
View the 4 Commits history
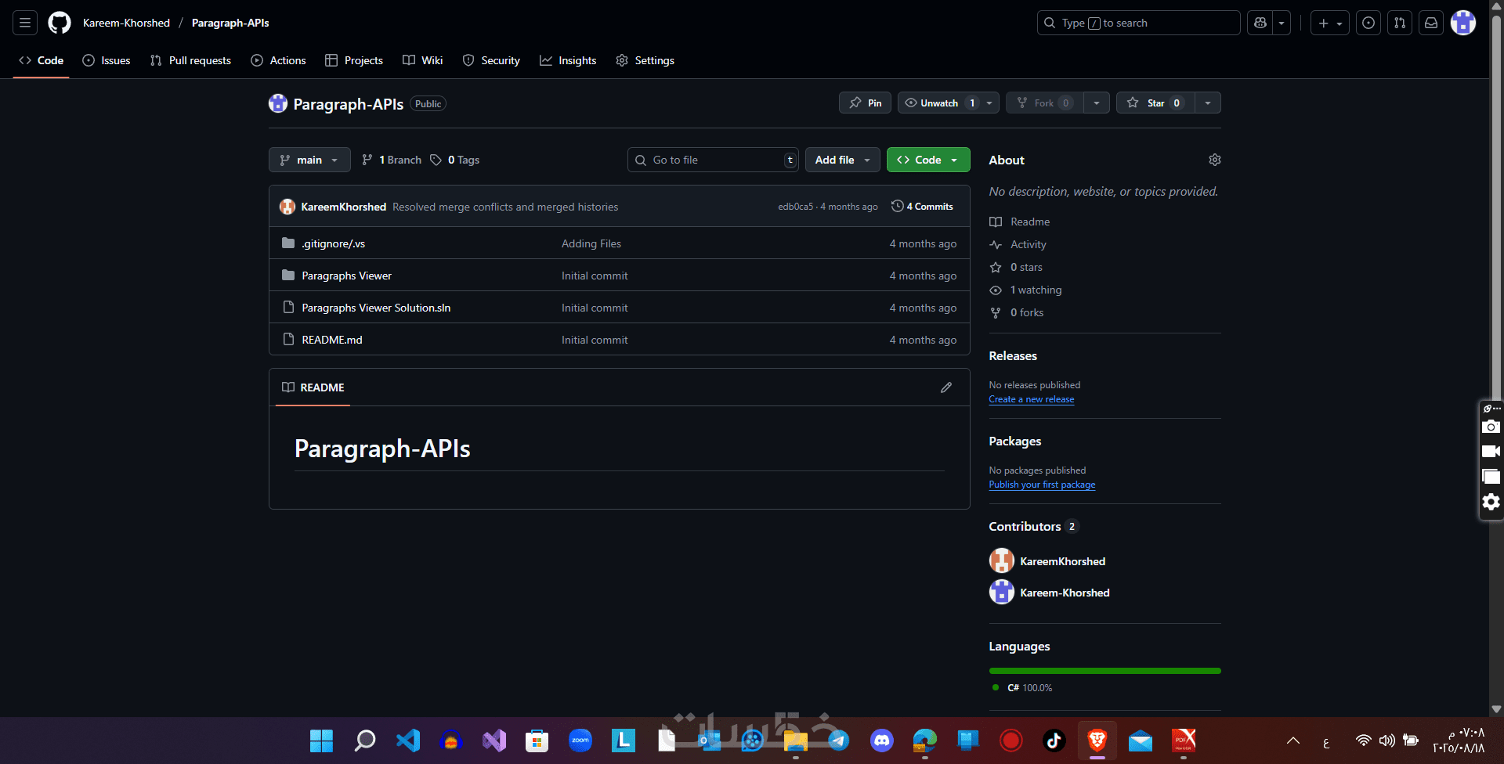[923, 207]
